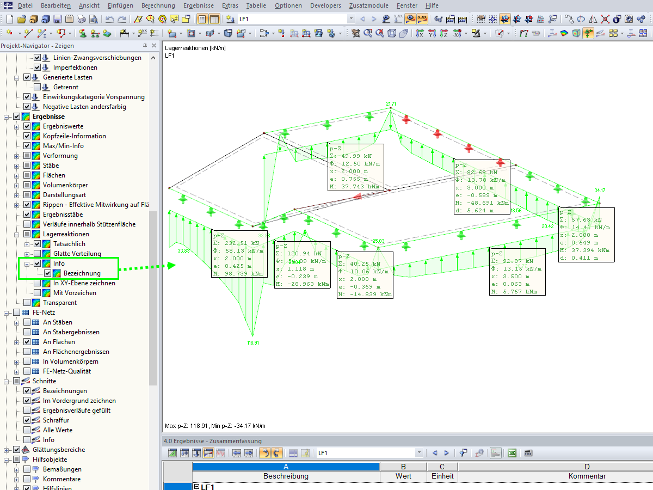
Task: Click the view in X direction icon
Action: [420, 33]
